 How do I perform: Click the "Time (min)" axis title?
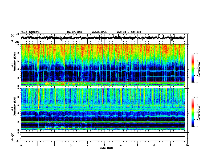107,148
